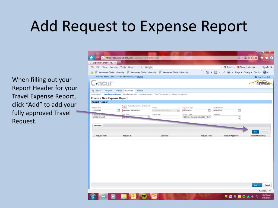Click the Report Name input field
The image size is (278, 208).
tap(136, 110)
